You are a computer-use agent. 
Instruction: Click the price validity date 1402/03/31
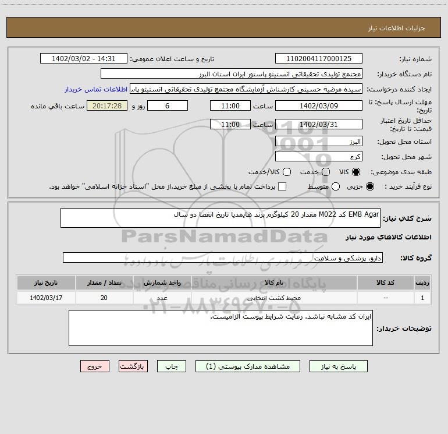click(319, 125)
